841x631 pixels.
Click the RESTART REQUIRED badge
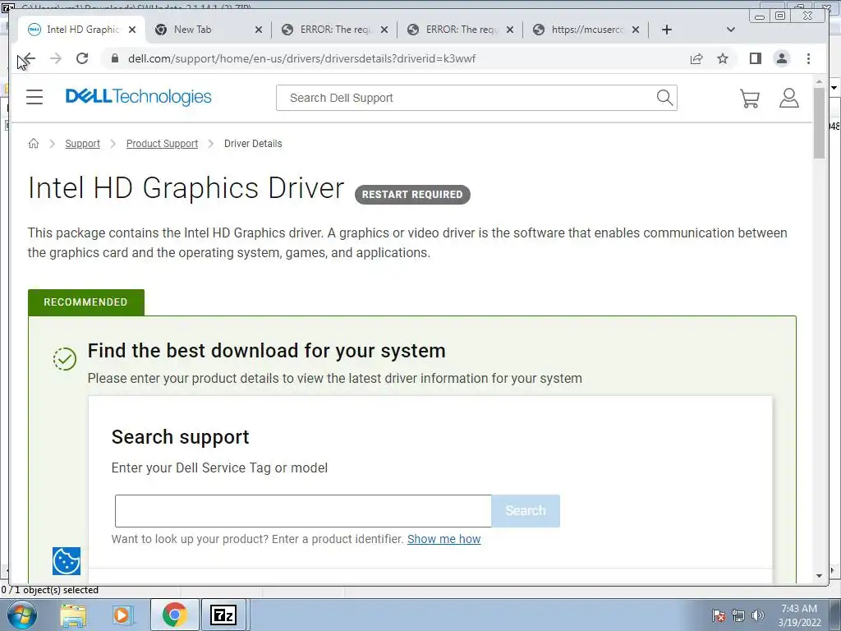tap(412, 194)
